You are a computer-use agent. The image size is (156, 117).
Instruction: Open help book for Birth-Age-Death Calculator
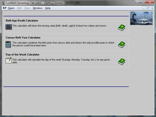pyautogui.click(x=122, y=27)
